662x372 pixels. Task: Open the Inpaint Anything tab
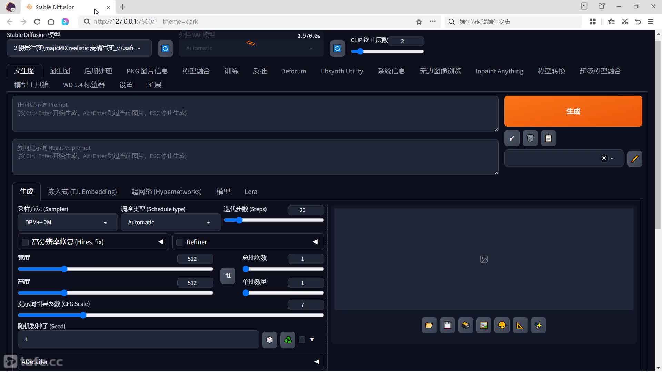tap(499, 71)
